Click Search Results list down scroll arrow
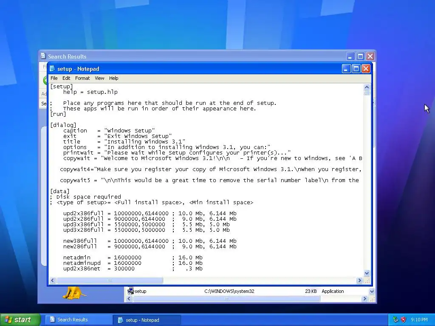 tap(372, 291)
